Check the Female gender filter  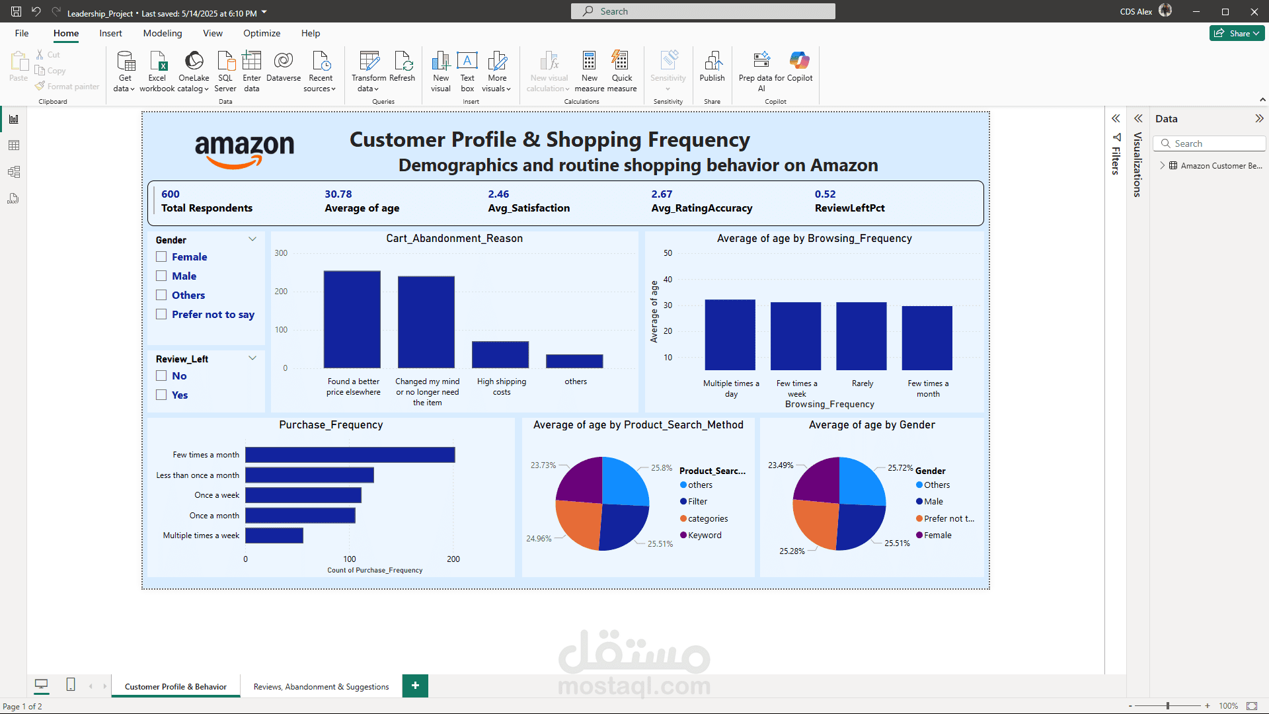[x=161, y=257]
